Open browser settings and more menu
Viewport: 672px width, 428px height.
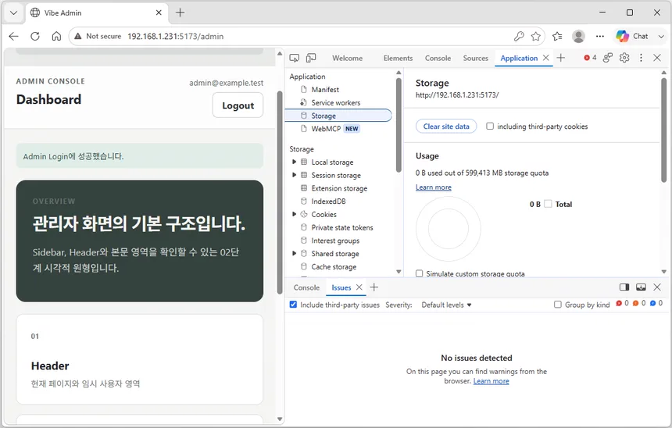600,37
